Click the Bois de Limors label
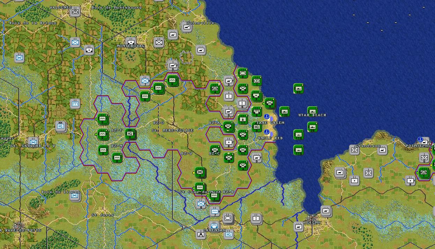 (x=61, y=192)
